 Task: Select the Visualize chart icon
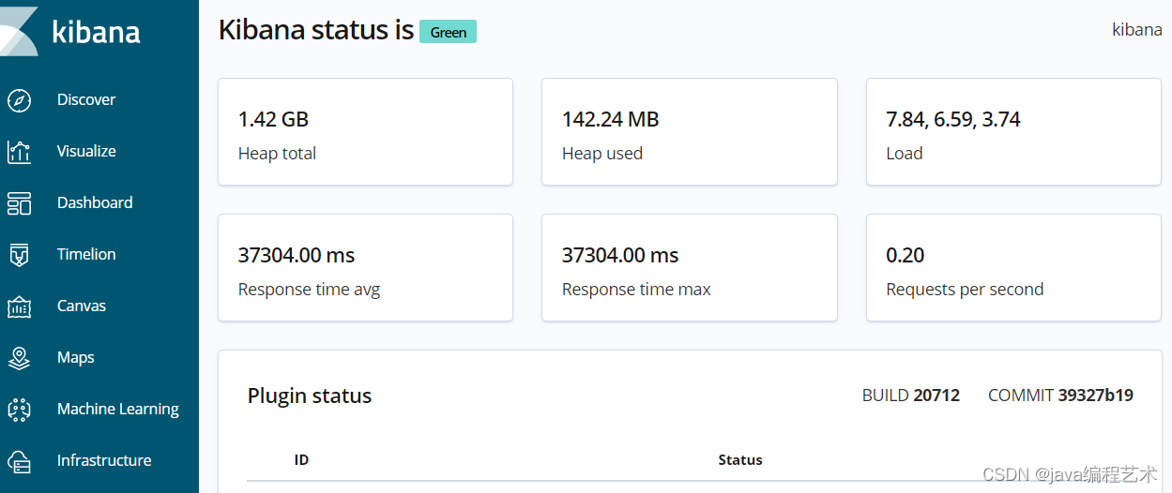click(19, 152)
